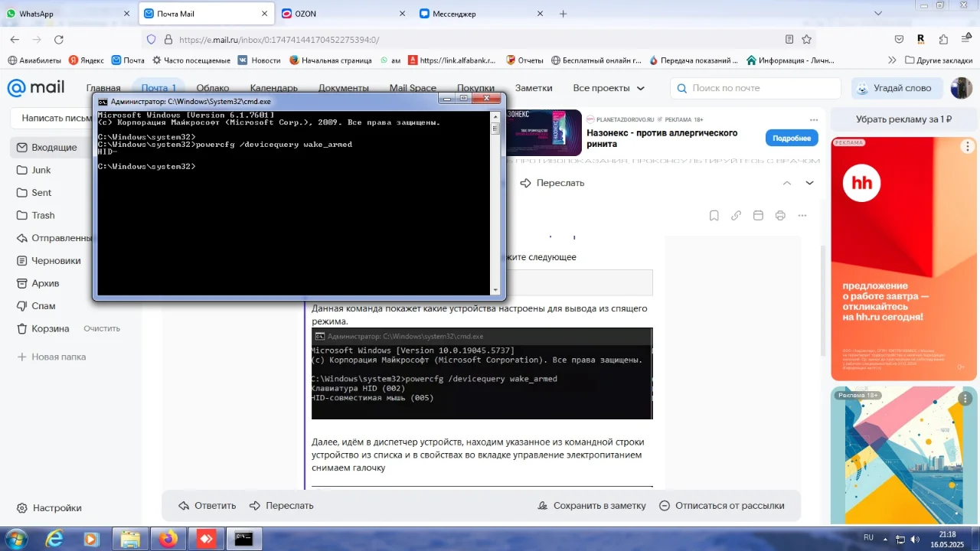This screenshot has width=980, height=551.
Task: Create a Новая папка folder
Action: (51, 357)
